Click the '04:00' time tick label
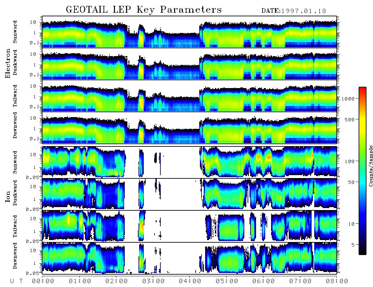Viewport: 373px width, 287px height. coord(190,281)
